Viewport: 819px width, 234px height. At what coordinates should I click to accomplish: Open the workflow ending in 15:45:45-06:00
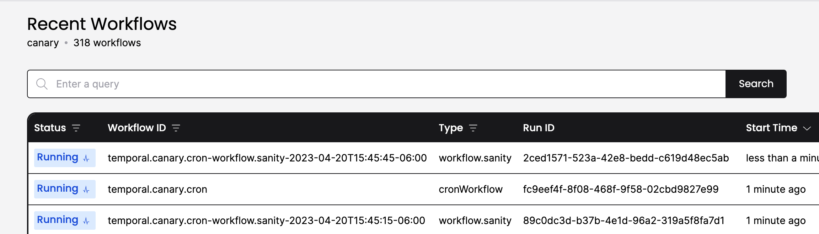[267, 158]
